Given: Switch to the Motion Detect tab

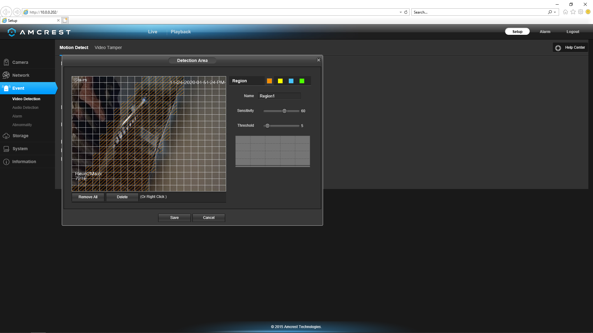Looking at the screenshot, I should pos(74,47).
